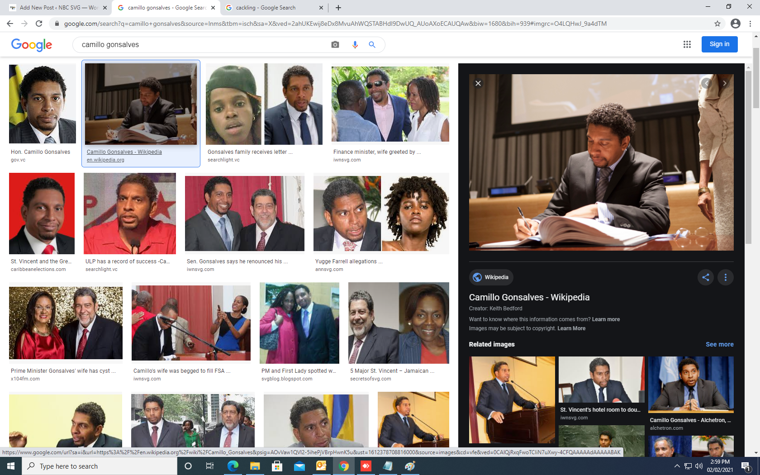Share the previewed Wikipedia image
Image resolution: width=760 pixels, height=475 pixels.
pos(705,277)
